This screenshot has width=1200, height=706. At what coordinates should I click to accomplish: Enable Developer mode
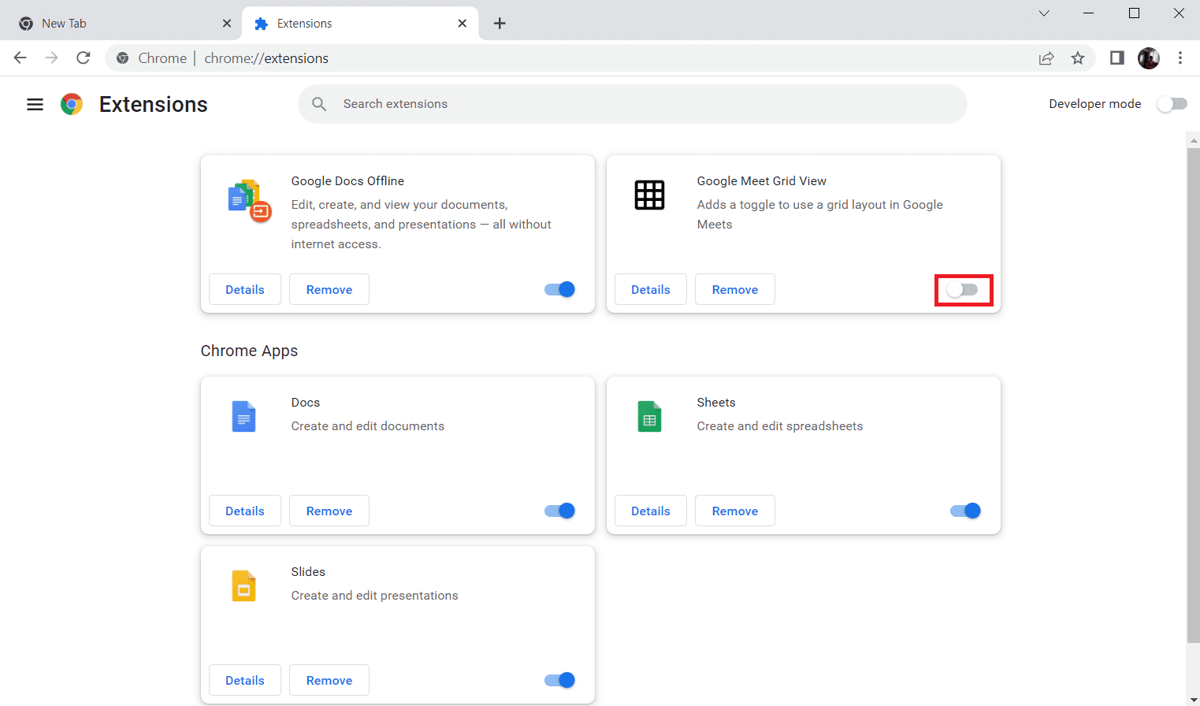1172,103
